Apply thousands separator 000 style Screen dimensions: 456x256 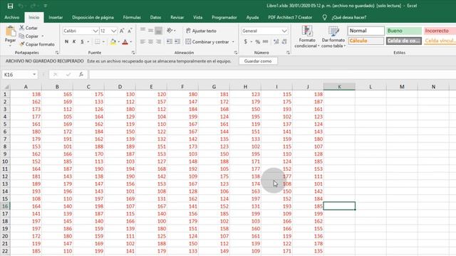[x=266, y=42]
